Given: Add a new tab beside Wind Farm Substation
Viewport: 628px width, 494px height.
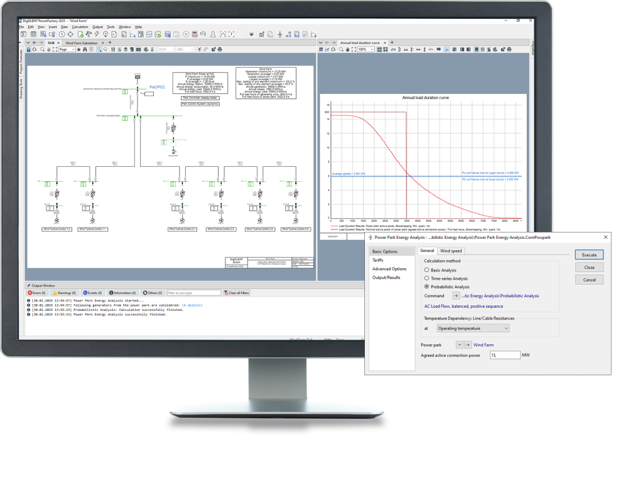Looking at the screenshot, I should coord(110,43).
